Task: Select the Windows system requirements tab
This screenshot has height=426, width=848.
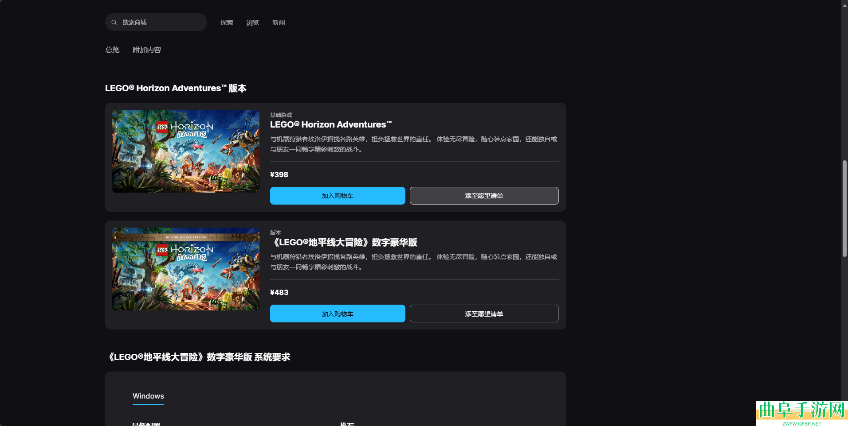Action: 148,396
